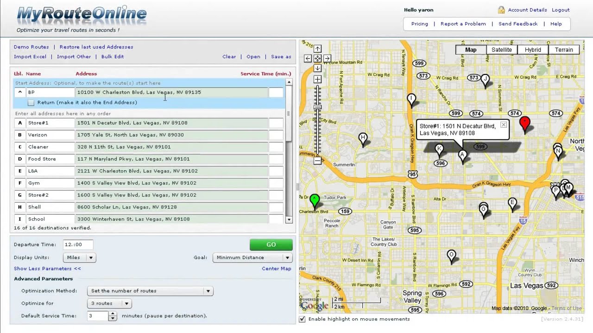Click the Open link
Viewport: 593px width, 333px height.
[x=253, y=56]
